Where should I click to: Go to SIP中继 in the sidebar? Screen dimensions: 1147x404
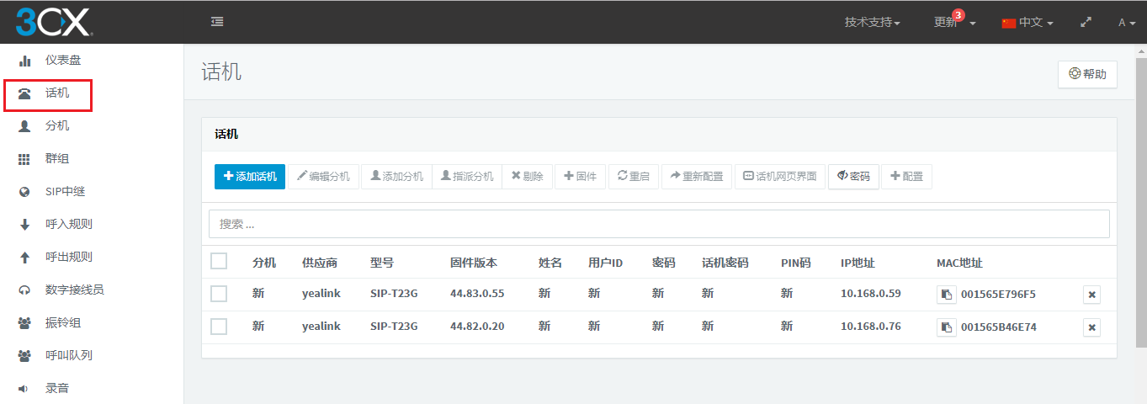coord(65,192)
